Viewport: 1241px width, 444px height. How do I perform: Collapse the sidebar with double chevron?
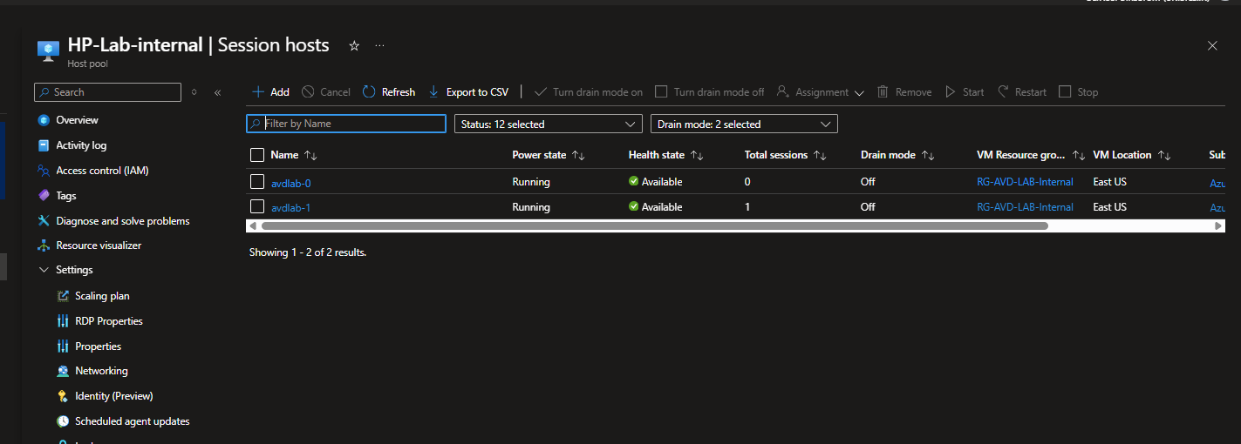click(217, 92)
